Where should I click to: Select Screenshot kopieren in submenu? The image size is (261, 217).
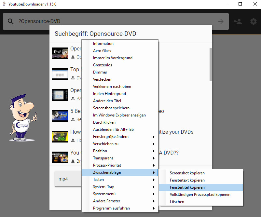(187, 173)
